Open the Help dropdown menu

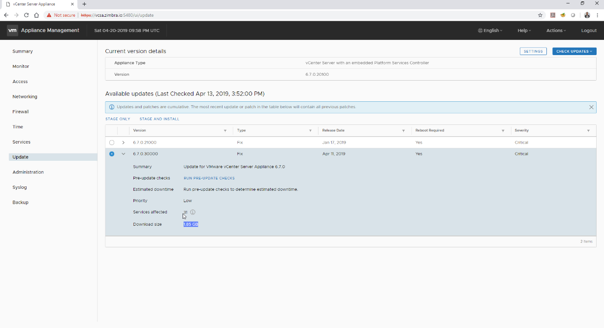(524, 30)
